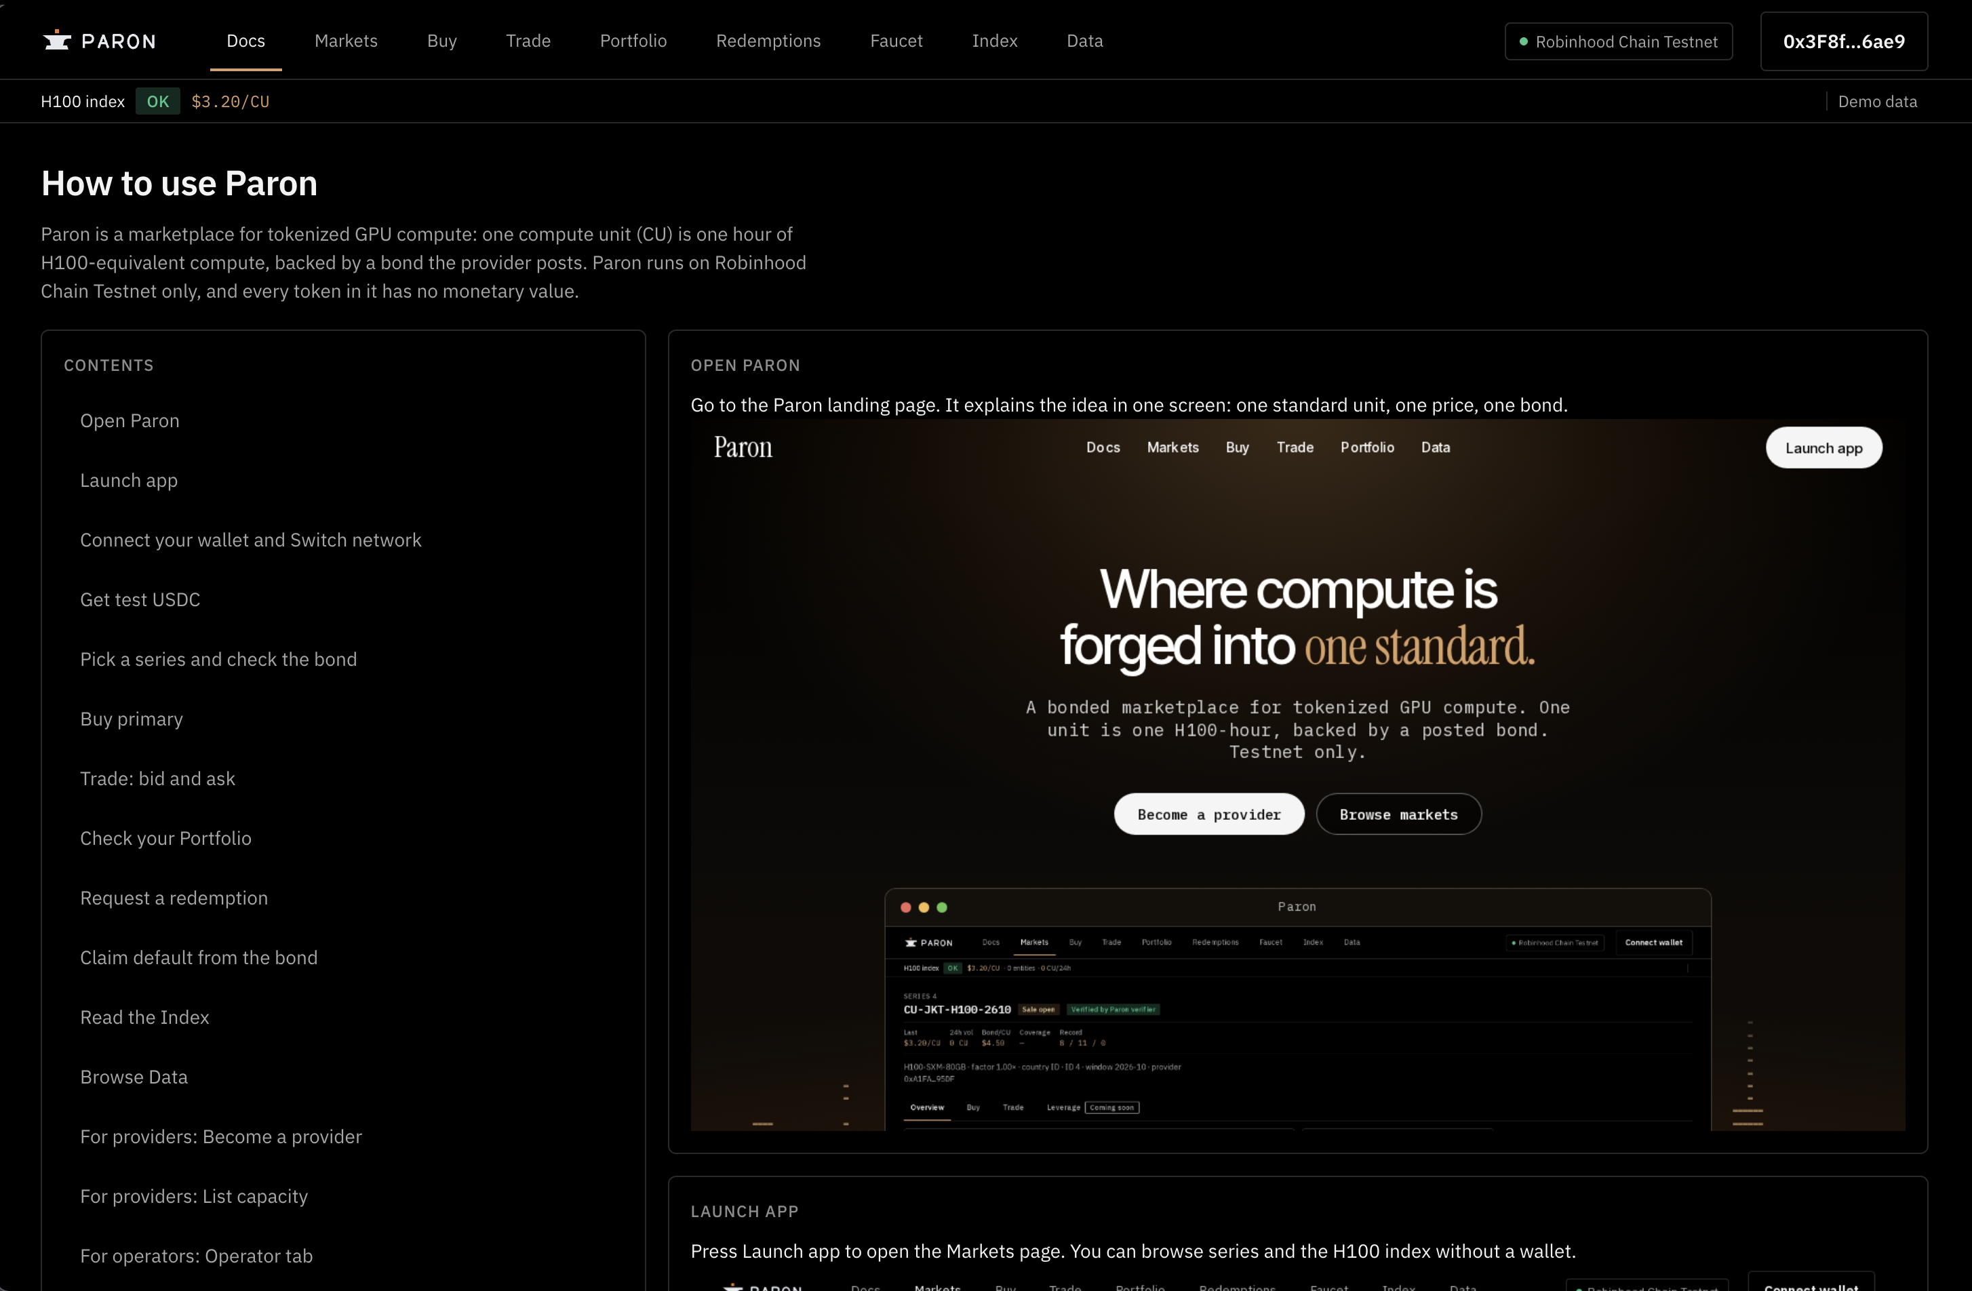Open the Docs tab in the top navigation
Screen dimensions: 1972x1291
246,41
